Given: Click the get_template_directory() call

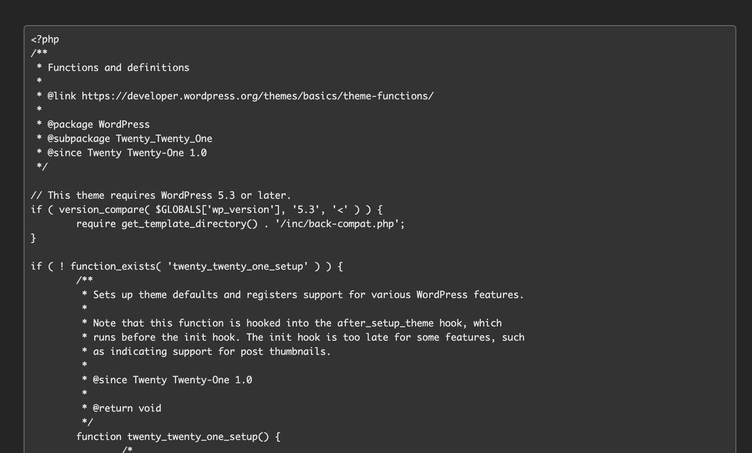Looking at the screenshot, I should tap(189, 224).
